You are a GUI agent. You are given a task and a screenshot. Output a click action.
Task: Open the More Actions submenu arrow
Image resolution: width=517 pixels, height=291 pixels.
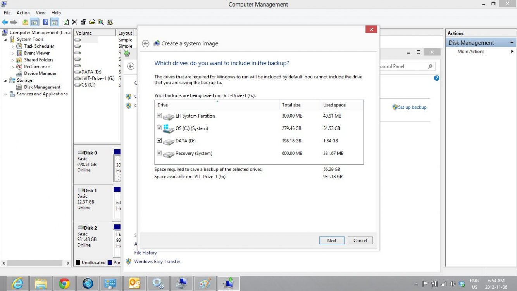point(512,52)
